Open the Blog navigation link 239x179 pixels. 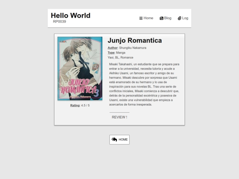tap(166, 18)
